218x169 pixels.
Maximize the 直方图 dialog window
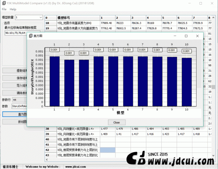186,36
